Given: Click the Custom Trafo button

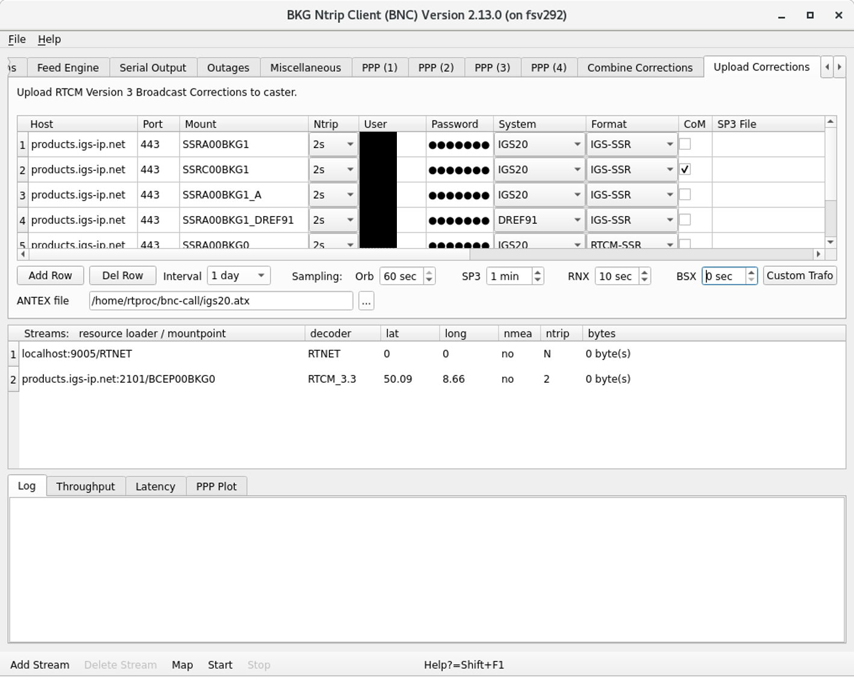Looking at the screenshot, I should pos(799,276).
